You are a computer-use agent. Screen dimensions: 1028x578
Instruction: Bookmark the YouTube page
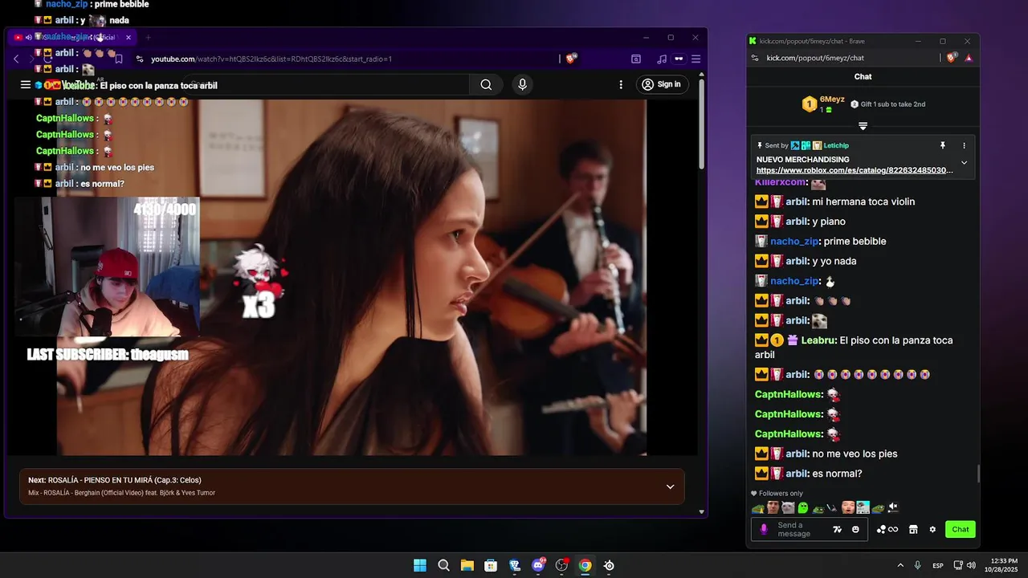coord(119,59)
